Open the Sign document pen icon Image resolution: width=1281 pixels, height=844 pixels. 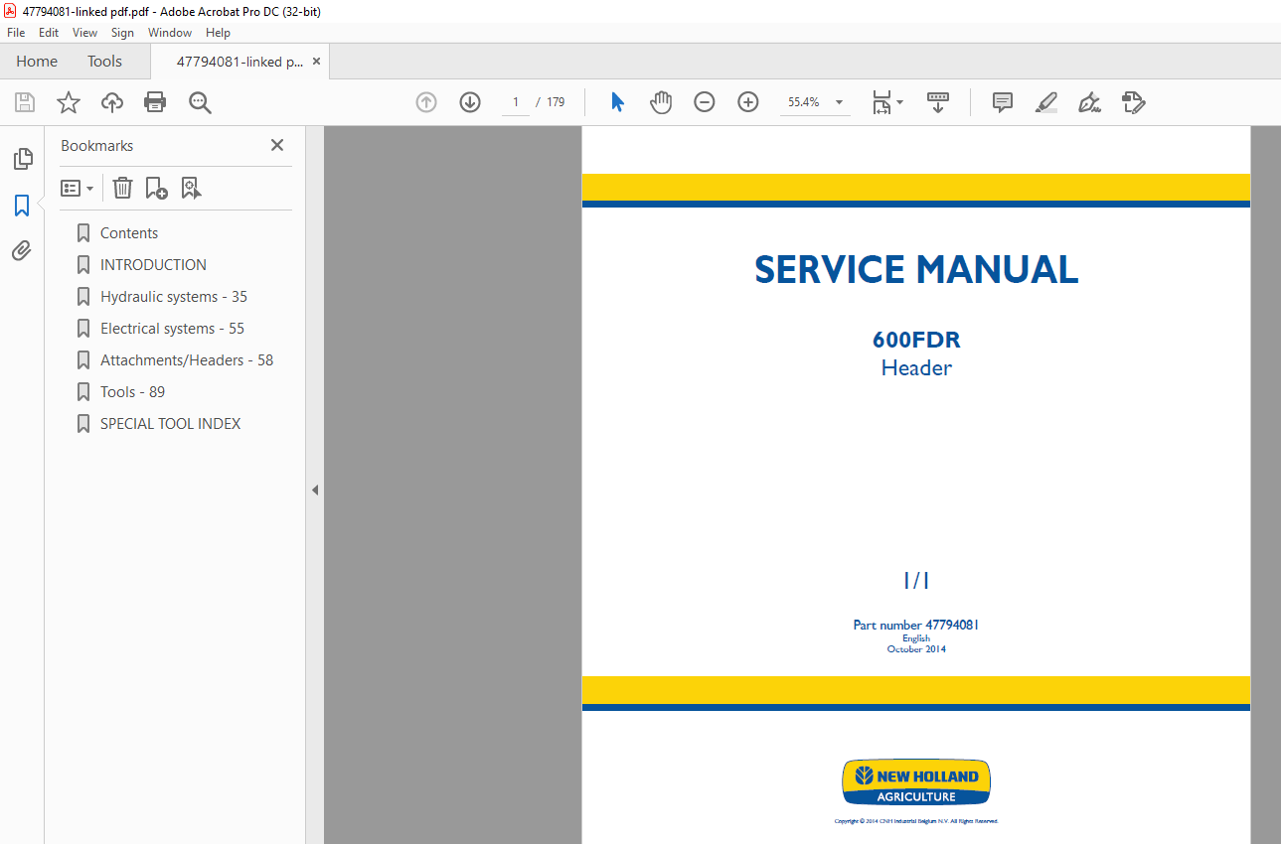tap(1089, 102)
